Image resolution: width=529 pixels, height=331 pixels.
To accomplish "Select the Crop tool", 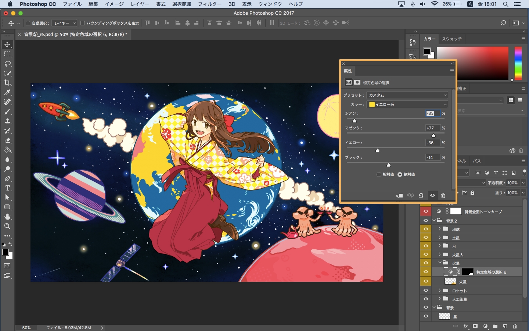I will [x=7, y=83].
